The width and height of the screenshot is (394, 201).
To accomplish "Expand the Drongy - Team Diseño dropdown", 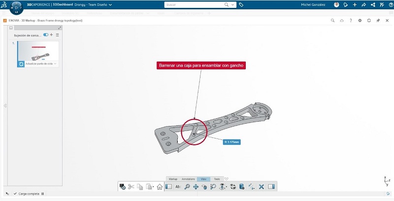I will click(110, 5).
